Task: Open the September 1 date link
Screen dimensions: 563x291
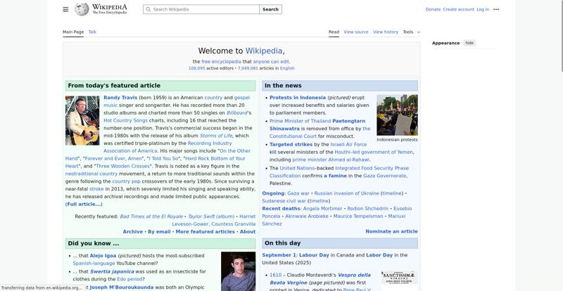Action: (279, 255)
